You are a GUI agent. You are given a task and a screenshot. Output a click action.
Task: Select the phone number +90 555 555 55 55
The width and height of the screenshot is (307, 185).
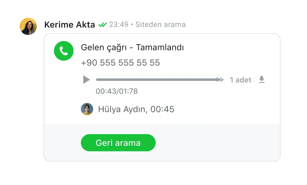point(120,63)
